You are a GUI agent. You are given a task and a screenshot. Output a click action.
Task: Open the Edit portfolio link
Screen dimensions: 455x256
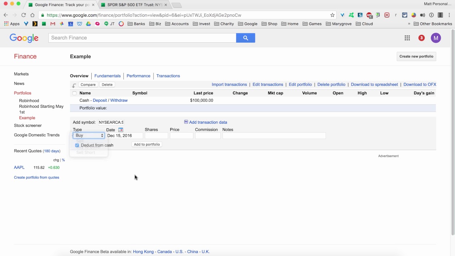tap(300, 84)
